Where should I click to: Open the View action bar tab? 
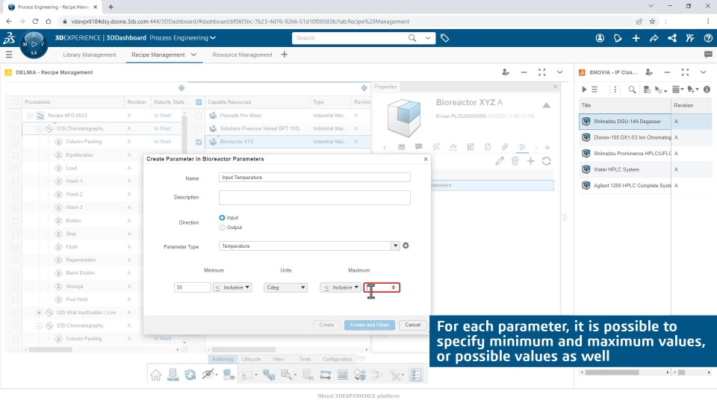(278, 359)
